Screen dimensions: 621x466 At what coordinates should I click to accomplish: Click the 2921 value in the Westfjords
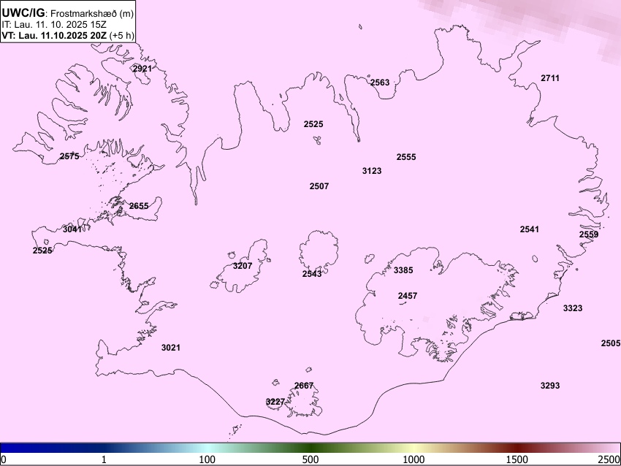(x=142, y=69)
